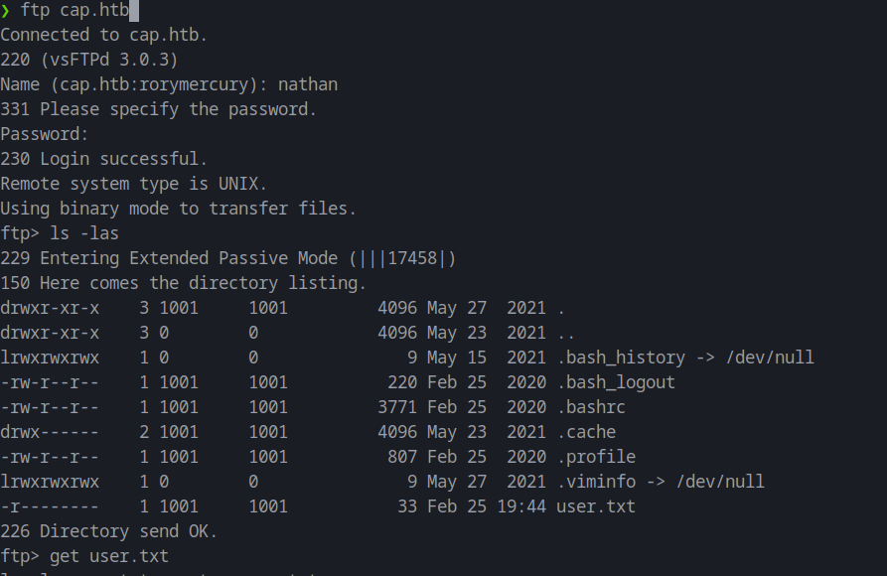Click the 'get user.txt' command text
The width and height of the screenshot is (887, 576).
coord(109,556)
